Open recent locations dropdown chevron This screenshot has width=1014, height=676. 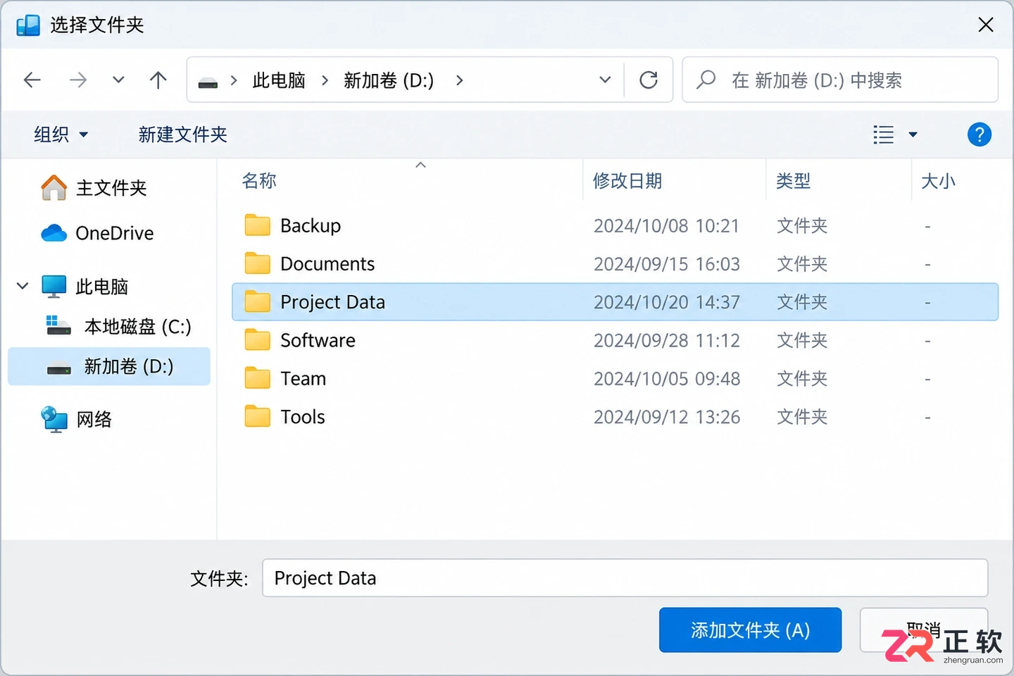pos(118,80)
